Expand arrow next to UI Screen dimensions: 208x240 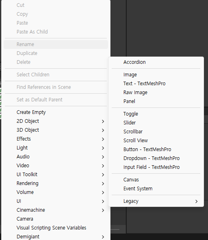pos(103,201)
